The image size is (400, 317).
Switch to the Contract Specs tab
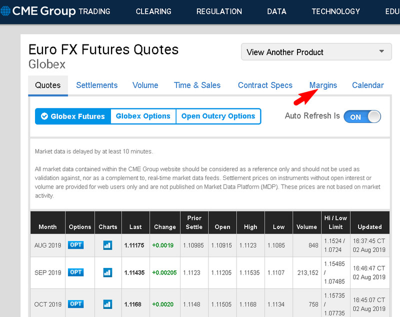265,85
